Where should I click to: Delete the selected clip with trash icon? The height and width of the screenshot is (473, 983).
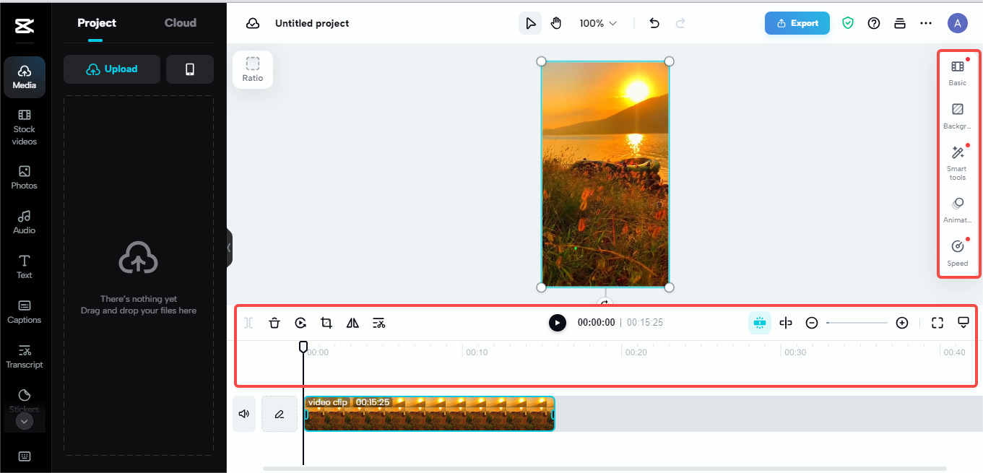(x=274, y=323)
